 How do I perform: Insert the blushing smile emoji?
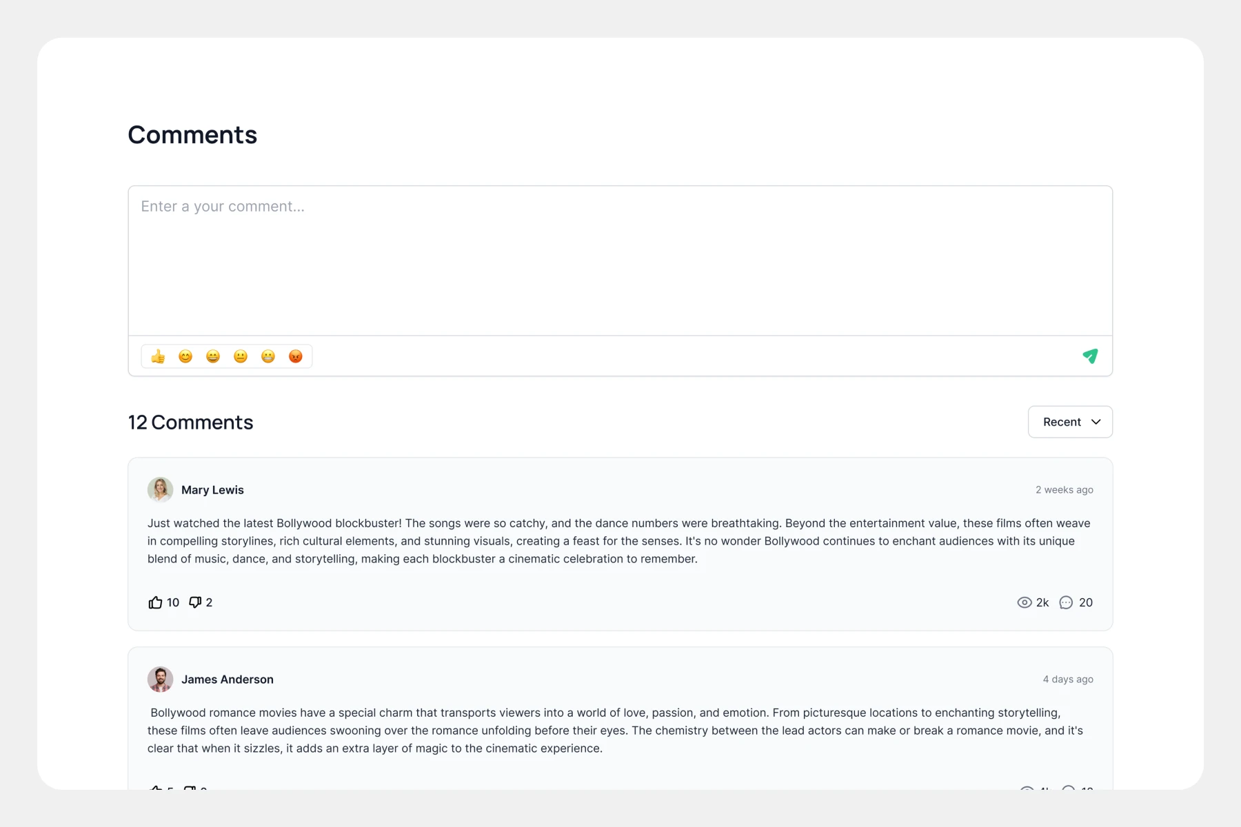[x=185, y=356]
